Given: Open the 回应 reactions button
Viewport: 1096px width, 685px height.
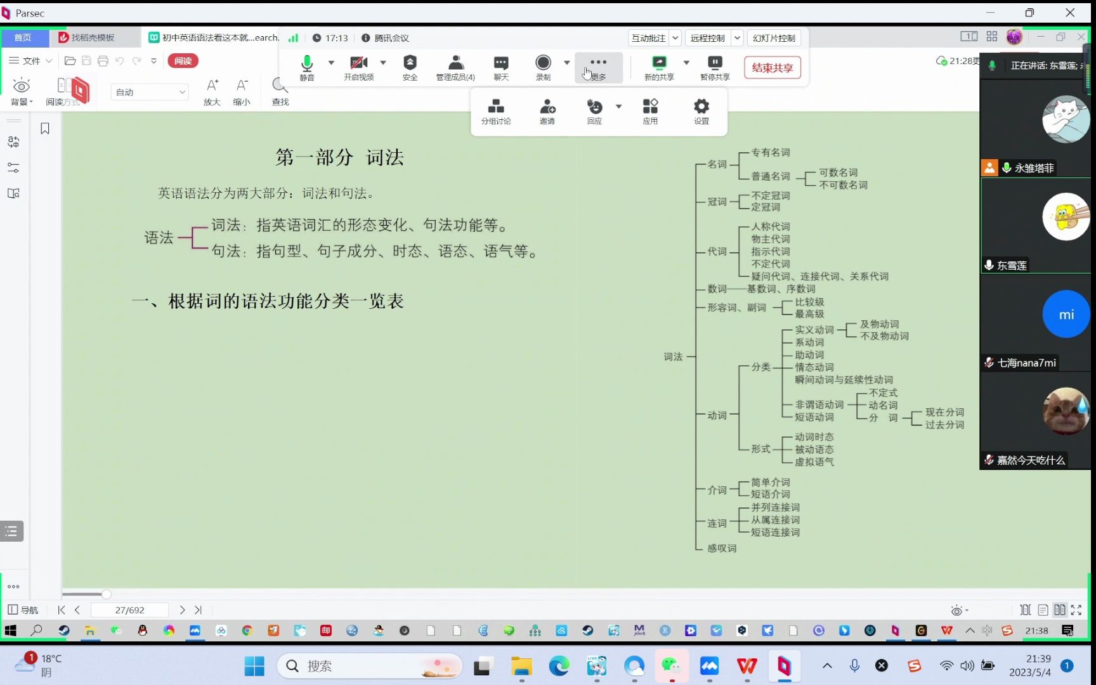Looking at the screenshot, I should tap(594, 111).
